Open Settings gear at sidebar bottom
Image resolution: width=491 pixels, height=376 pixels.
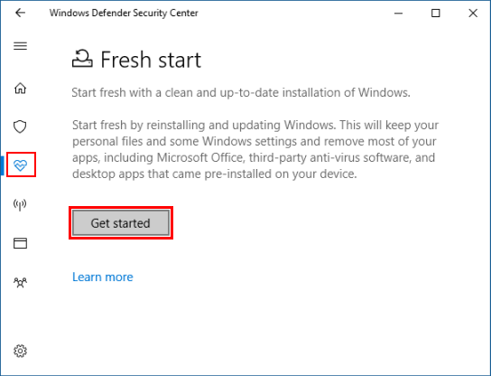(21, 351)
